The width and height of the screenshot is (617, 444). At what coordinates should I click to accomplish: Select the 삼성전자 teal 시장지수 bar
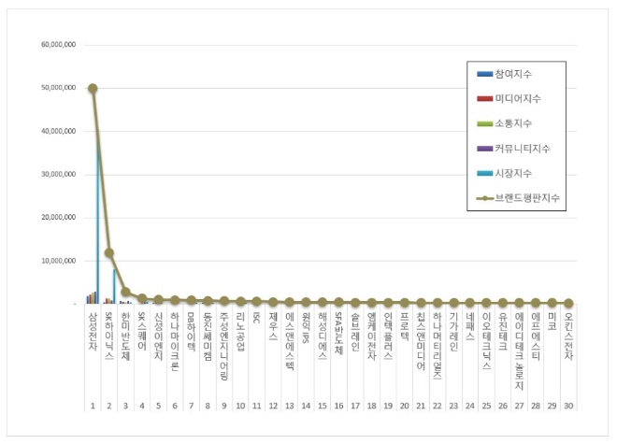(x=97, y=215)
